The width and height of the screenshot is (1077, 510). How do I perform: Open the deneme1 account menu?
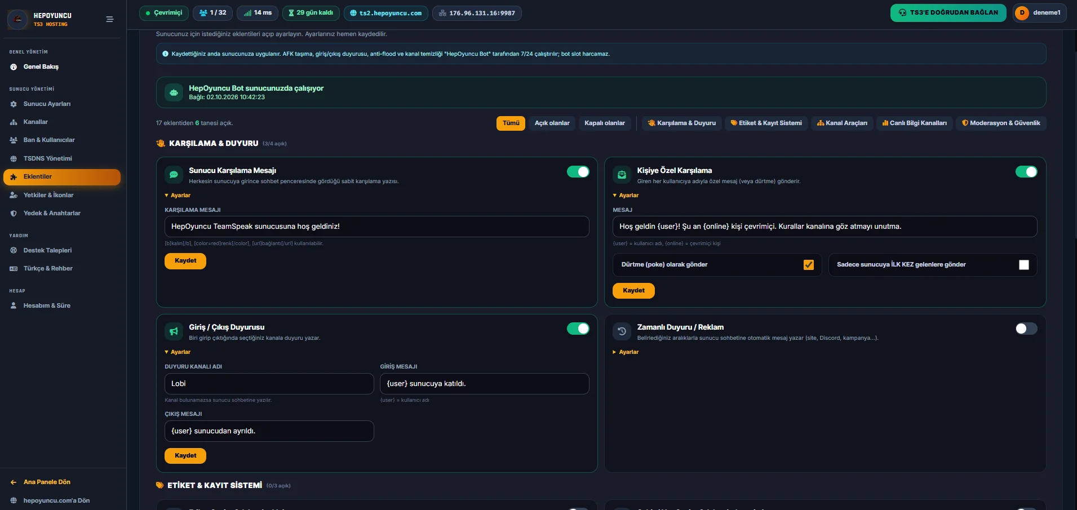click(1039, 13)
